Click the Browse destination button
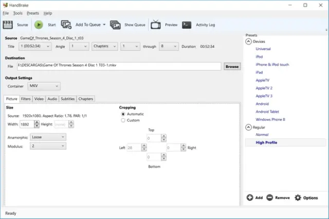The height and width of the screenshot is (219, 329). (x=232, y=66)
